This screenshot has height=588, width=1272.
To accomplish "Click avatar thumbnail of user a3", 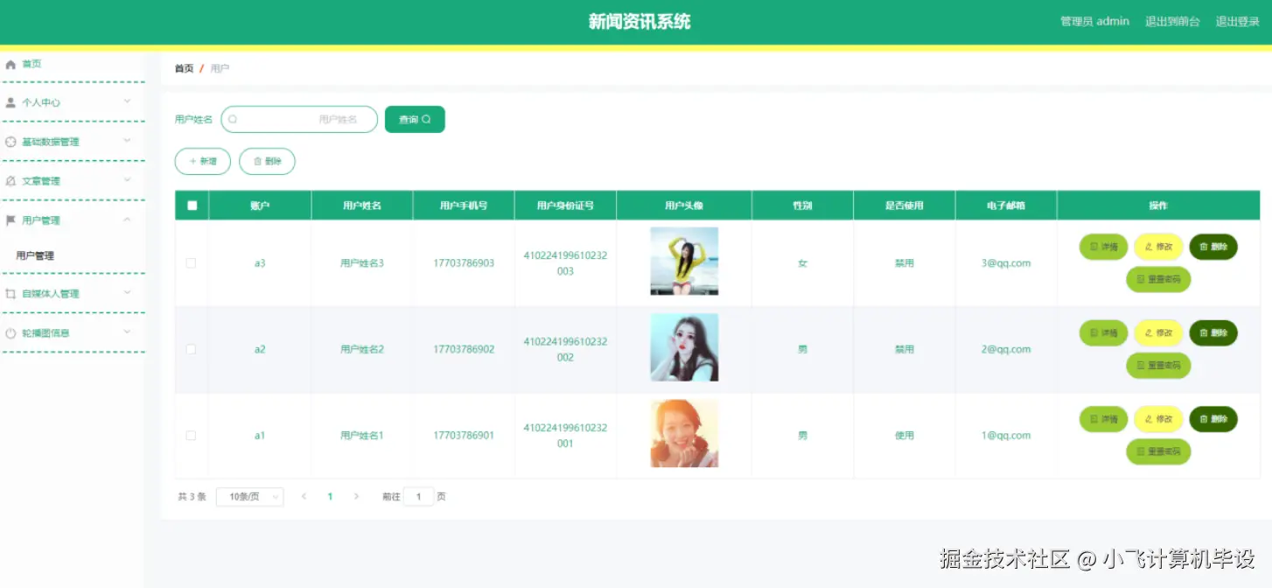I will tap(684, 261).
